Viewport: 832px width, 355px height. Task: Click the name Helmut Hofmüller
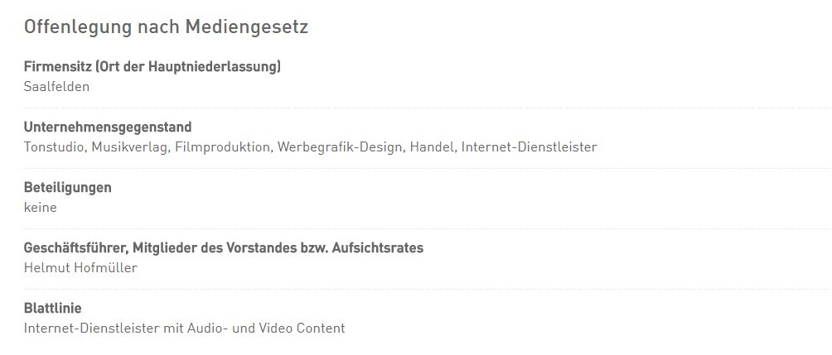point(80,268)
